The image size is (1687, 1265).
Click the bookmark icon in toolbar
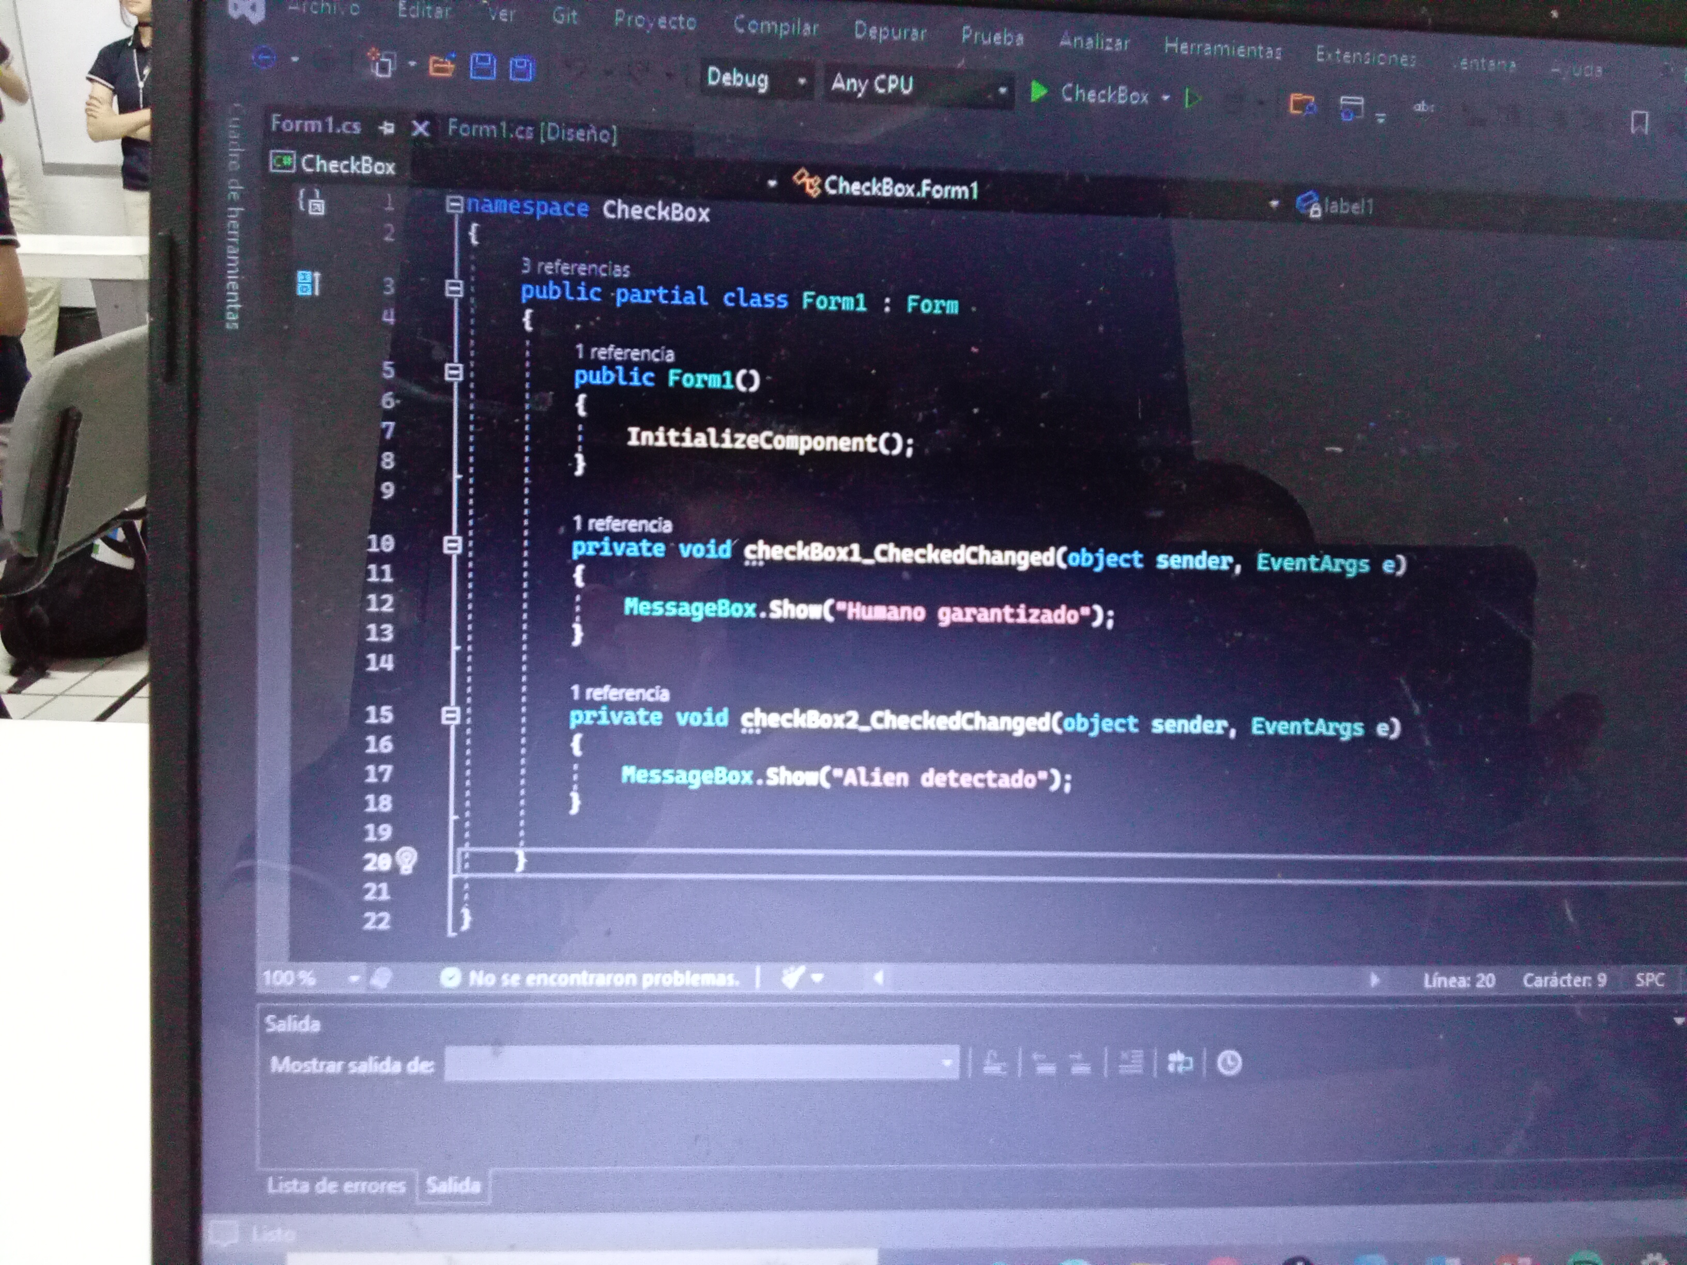(x=1639, y=122)
